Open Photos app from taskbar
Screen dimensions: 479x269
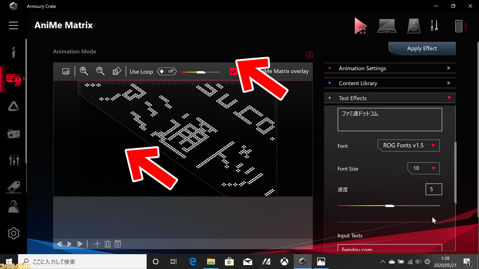[321, 262]
